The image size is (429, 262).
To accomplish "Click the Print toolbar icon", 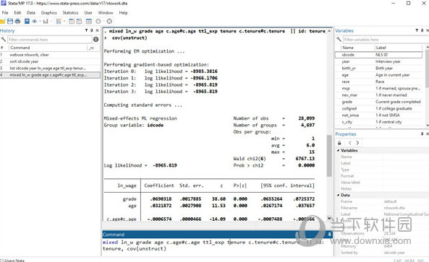I will 17,21.
